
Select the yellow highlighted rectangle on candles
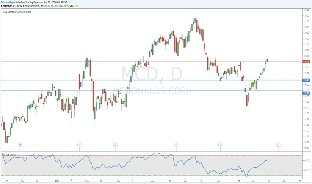[253, 85]
